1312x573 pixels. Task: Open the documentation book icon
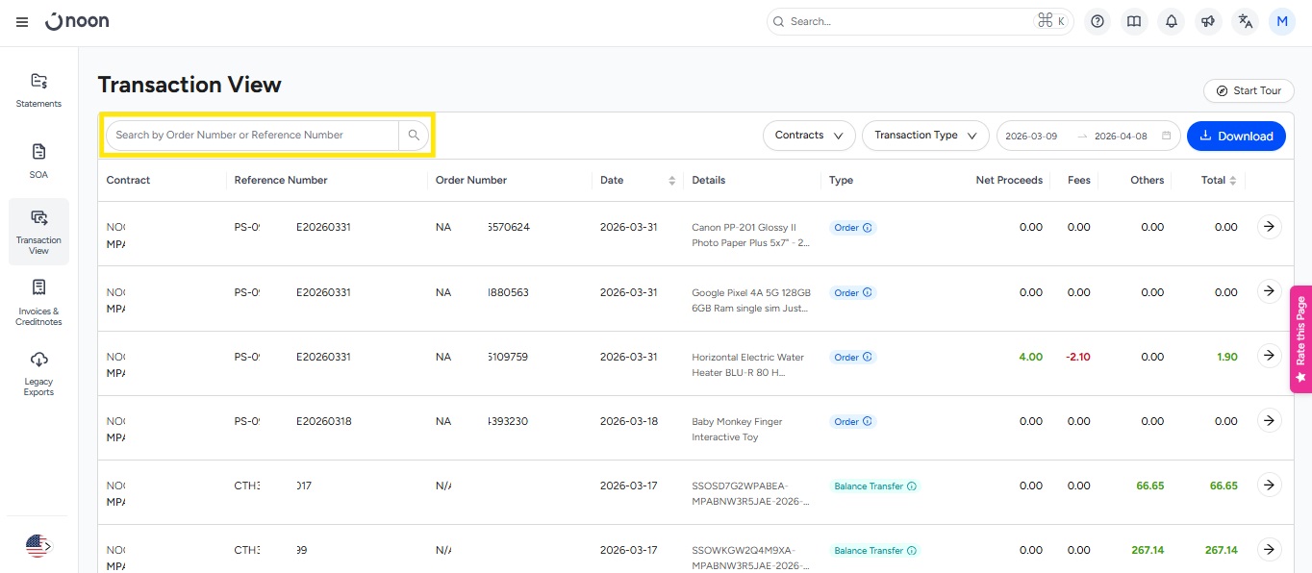(x=1134, y=21)
